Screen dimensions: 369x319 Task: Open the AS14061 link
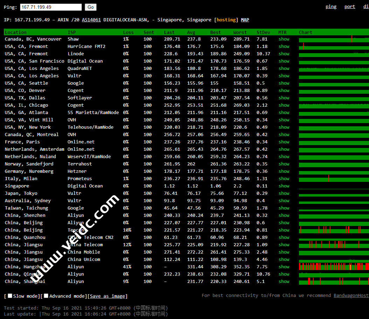tap(91, 20)
